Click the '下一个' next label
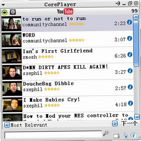Image resolution: width=141 pixels, height=141 pixels. coord(130,123)
